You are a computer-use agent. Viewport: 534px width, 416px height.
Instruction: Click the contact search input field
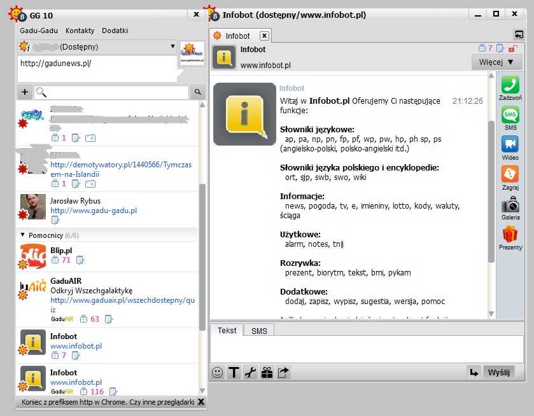click(x=111, y=92)
